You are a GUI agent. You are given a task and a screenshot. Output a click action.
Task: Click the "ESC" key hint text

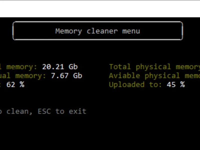pos(44,111)
